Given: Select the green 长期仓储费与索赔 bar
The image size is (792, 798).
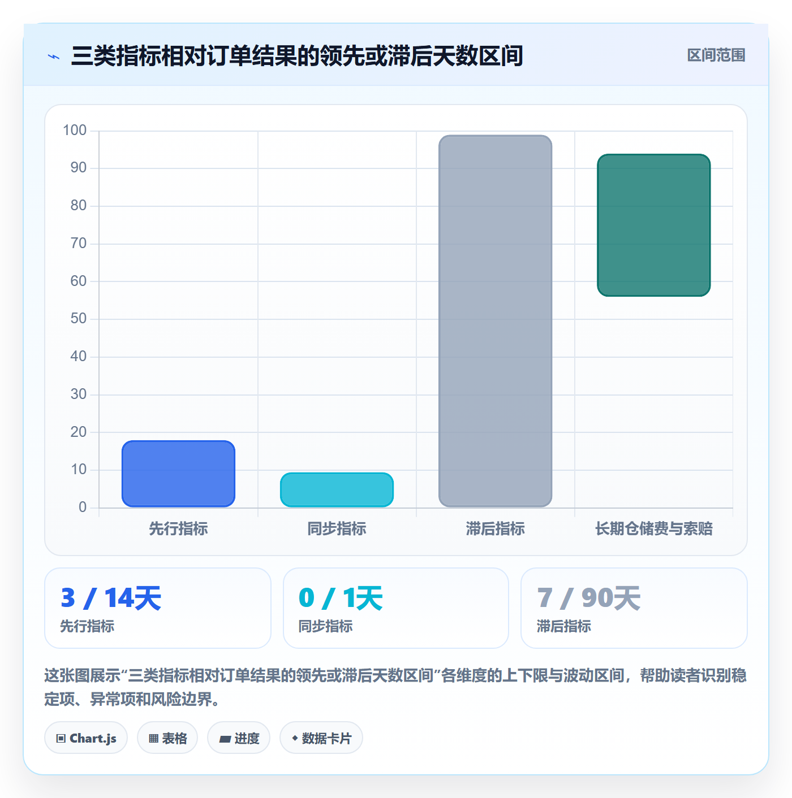Looking at the screenshot, I should (x=653, y=225).
